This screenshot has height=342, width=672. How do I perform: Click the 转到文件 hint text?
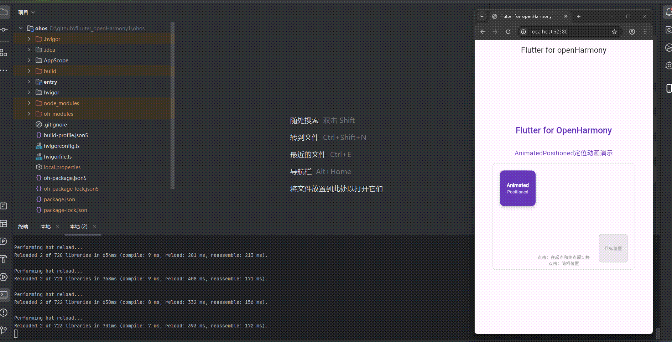pyautogui.click(x=304, y=138)
